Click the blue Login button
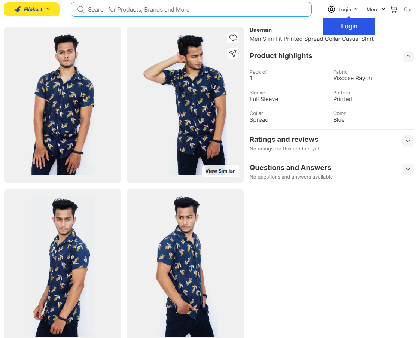The width and height of the screenshot is (420, 338). pos(349,26)
